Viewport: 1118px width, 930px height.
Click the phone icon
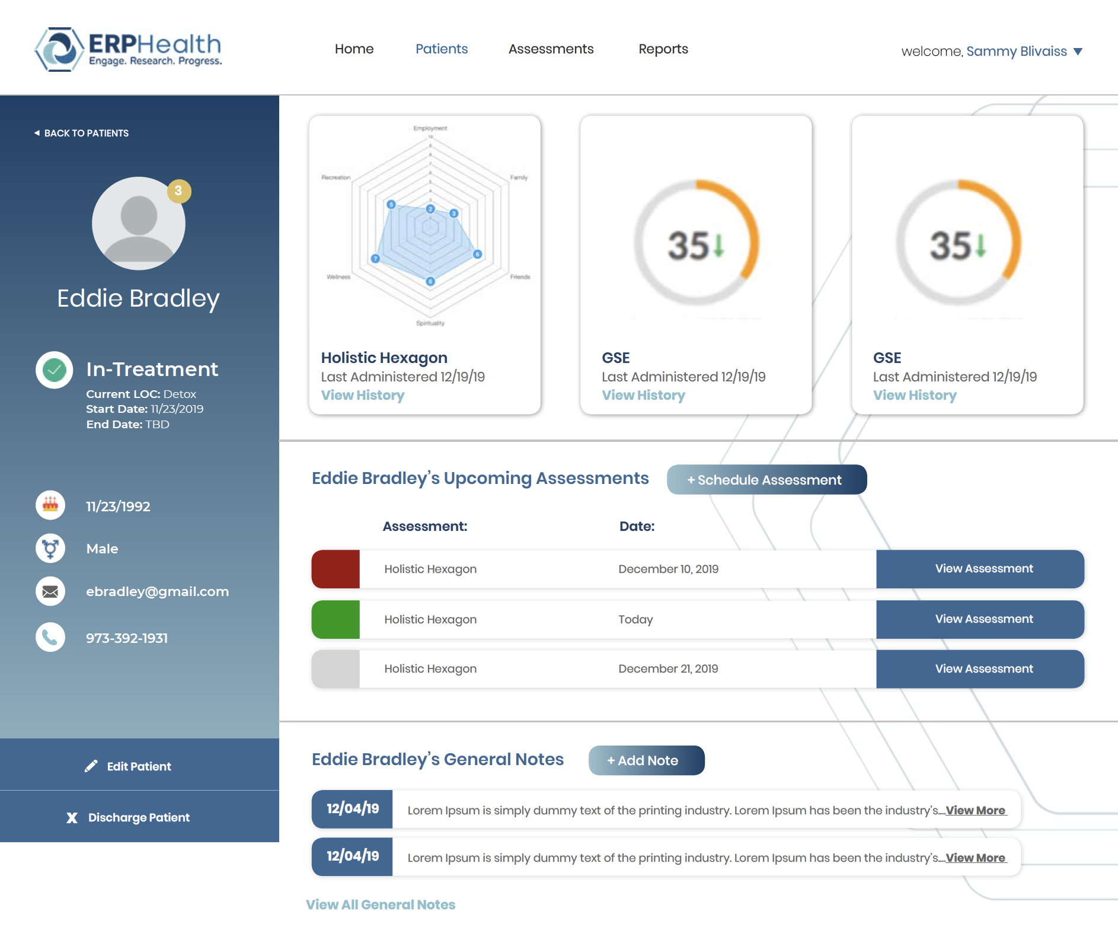[x=50, y=638]
